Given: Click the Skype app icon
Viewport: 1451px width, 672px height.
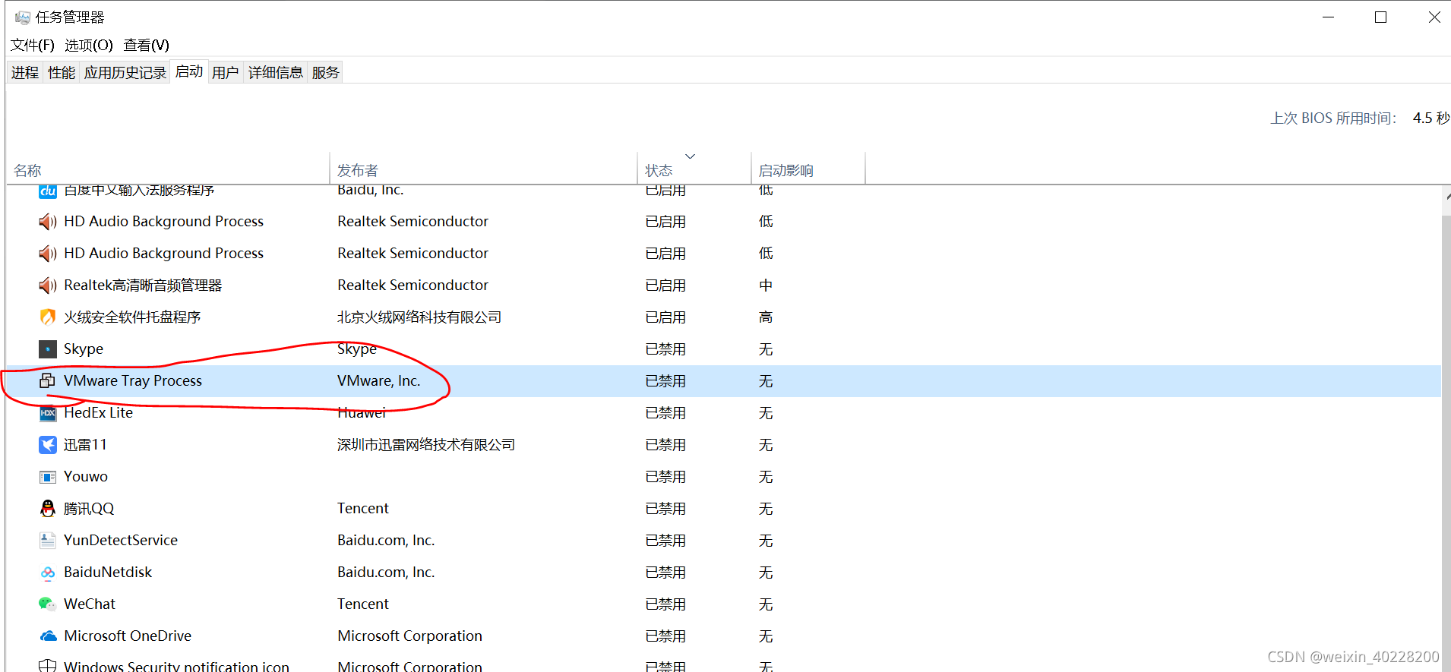Looking at the screenshot, I should tap(48, 349).
